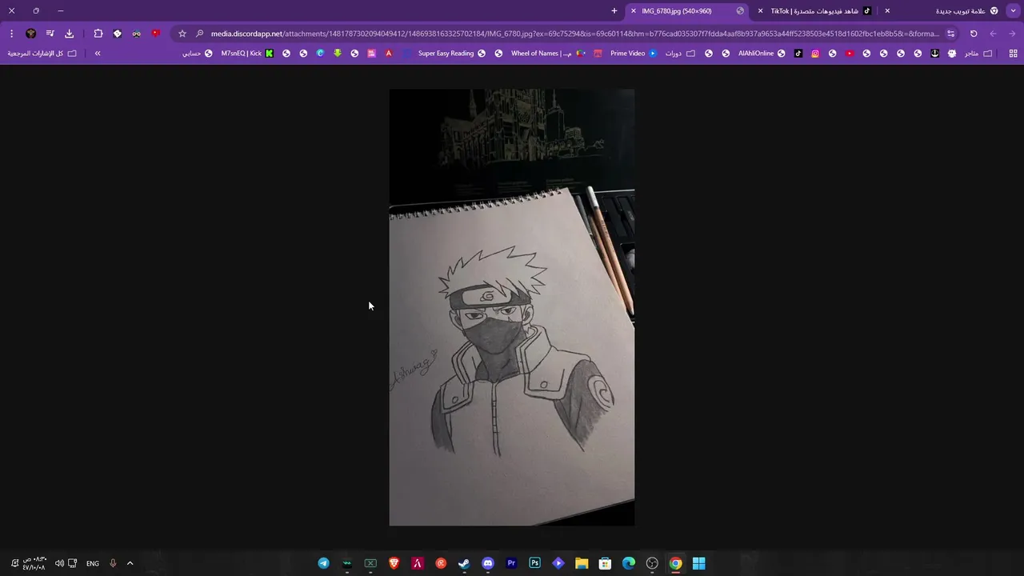
Task: Open the كل الإشارات المرجعية bookmarks folder
Action: [x=42, y=54]
